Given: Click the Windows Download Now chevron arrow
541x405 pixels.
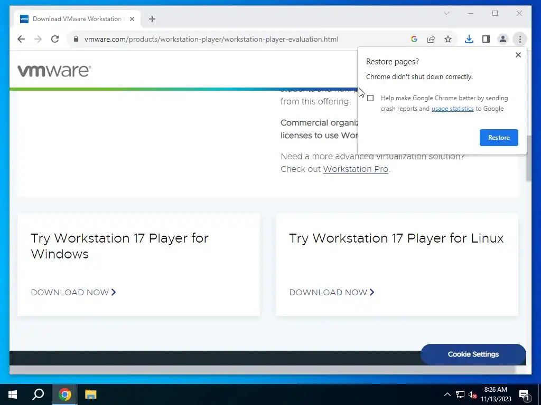Looking at the screenshot, I should tap(114, 292).
